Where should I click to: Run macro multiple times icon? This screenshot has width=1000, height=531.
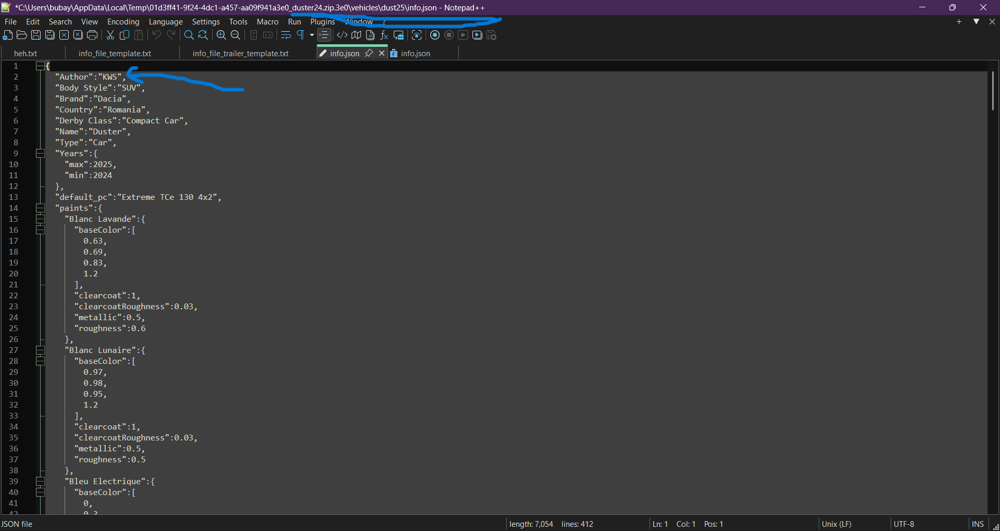tap(477, 35)
